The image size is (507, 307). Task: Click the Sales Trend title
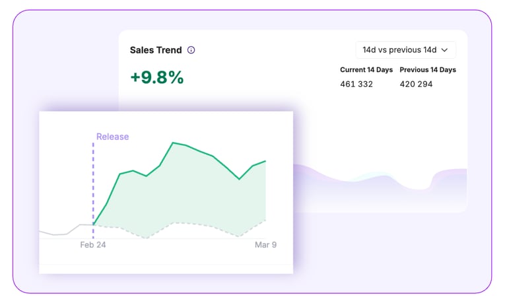click(x=156, y=50)
